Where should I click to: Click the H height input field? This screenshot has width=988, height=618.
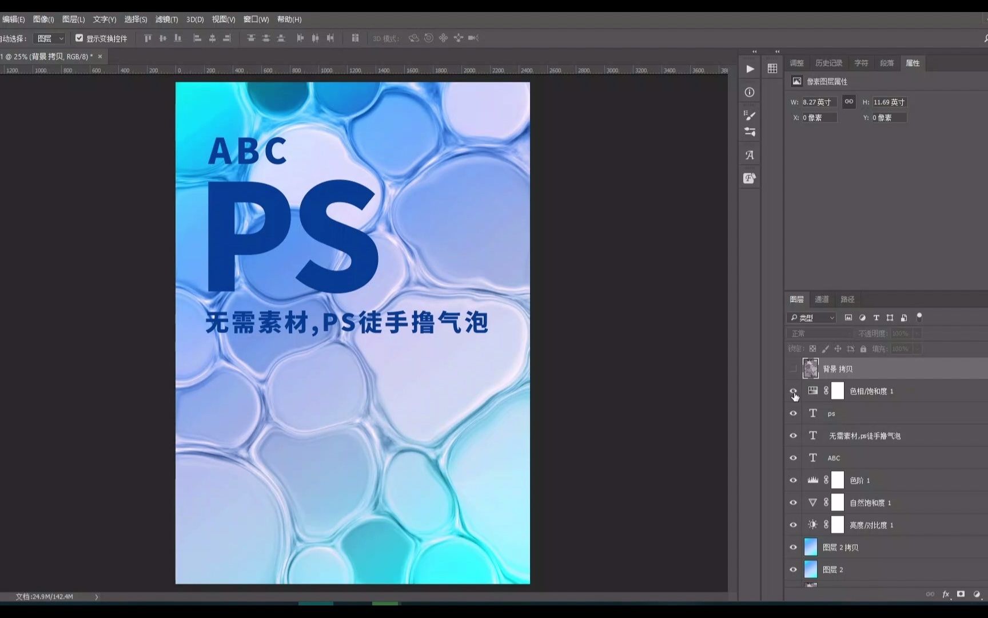889,102
